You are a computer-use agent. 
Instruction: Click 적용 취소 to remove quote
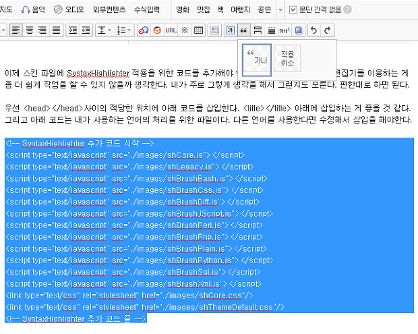pos(287,59)
